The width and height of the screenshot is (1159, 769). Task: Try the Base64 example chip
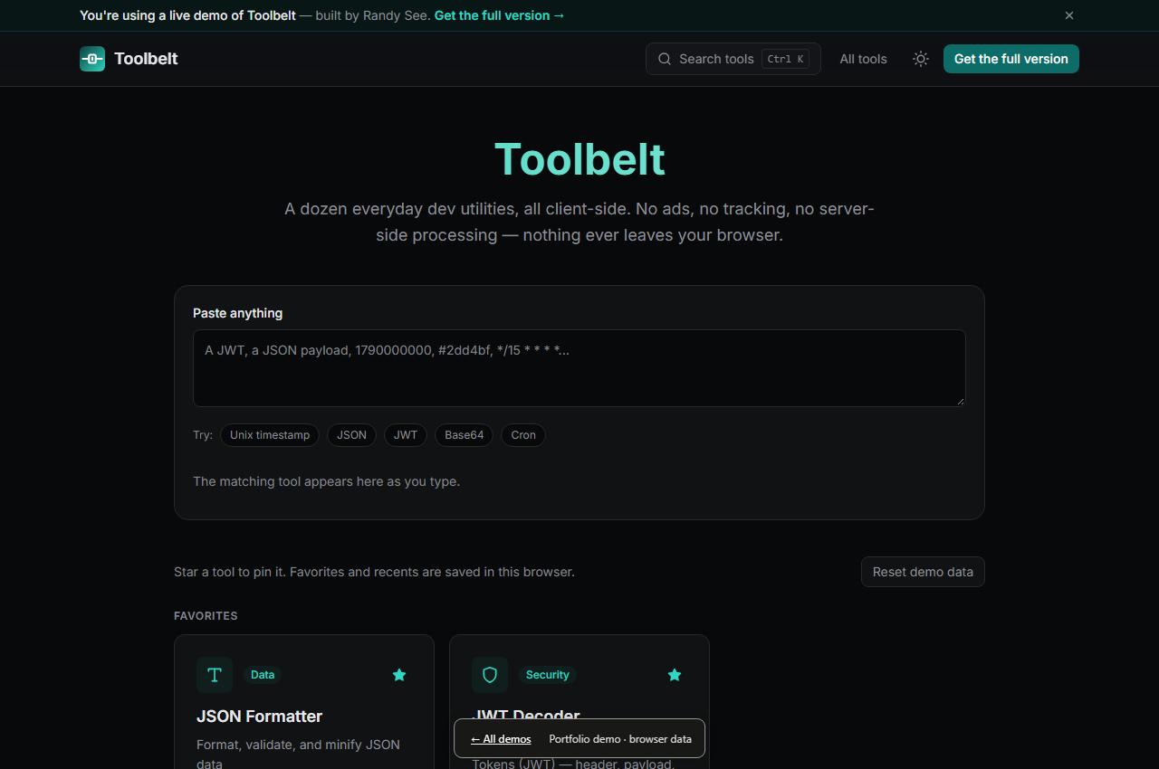(465, 435)
